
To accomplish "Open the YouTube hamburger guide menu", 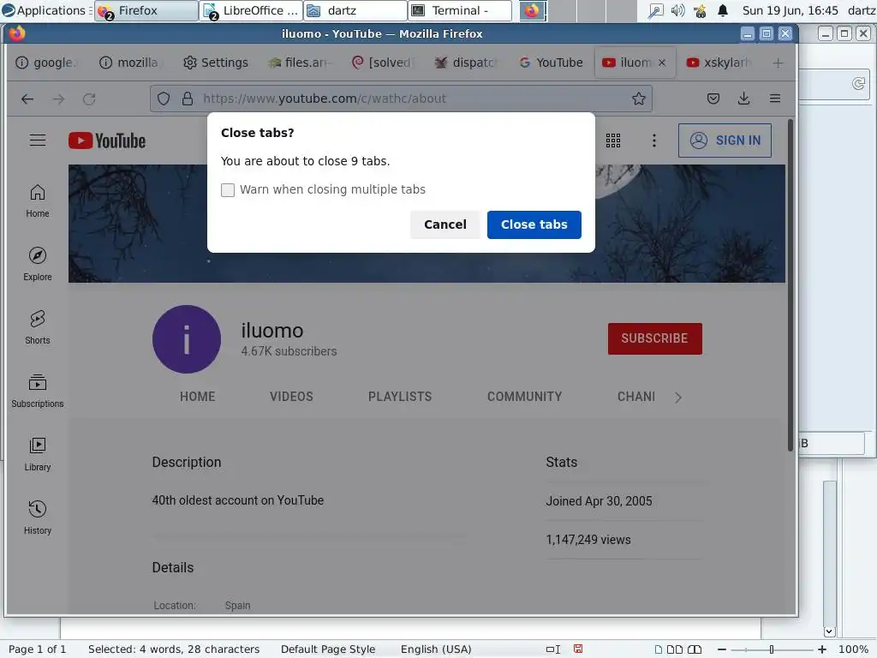I will pyautogui.click(x=38, y=140).
